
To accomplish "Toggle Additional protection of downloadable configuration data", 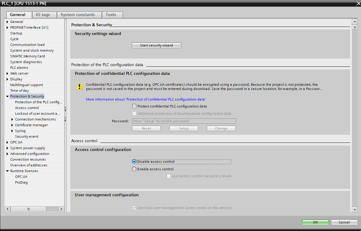I will (x=134, y=113).
